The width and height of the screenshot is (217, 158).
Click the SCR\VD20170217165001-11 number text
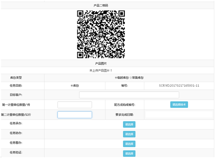click(x=179, y=86)
